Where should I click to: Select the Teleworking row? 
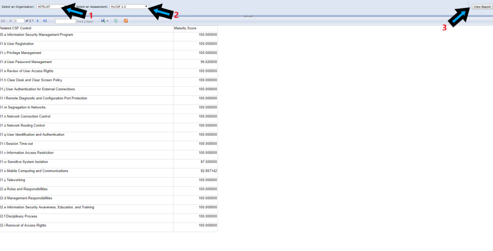pos(108,182)
